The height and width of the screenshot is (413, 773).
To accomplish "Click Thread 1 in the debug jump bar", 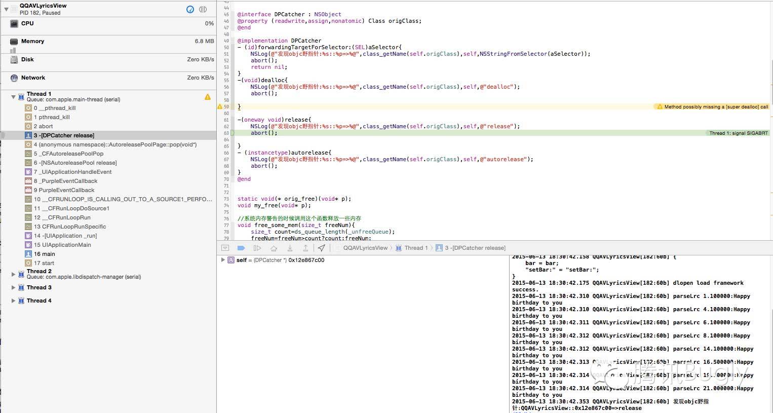I will click(x=415, y=248).
